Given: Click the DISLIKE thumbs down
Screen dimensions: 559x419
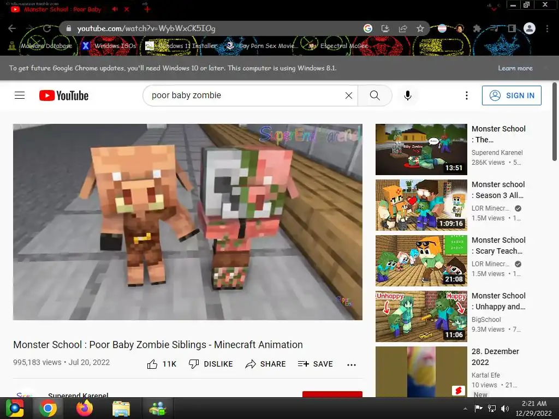Looking at the screenshot, I should (211, 364).
